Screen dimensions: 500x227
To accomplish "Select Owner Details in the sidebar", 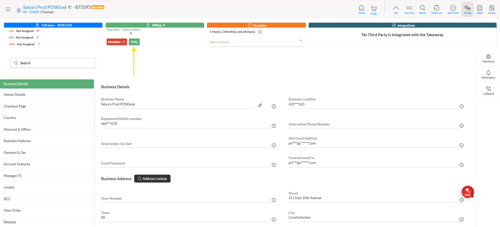I will (x=15, y=94).
